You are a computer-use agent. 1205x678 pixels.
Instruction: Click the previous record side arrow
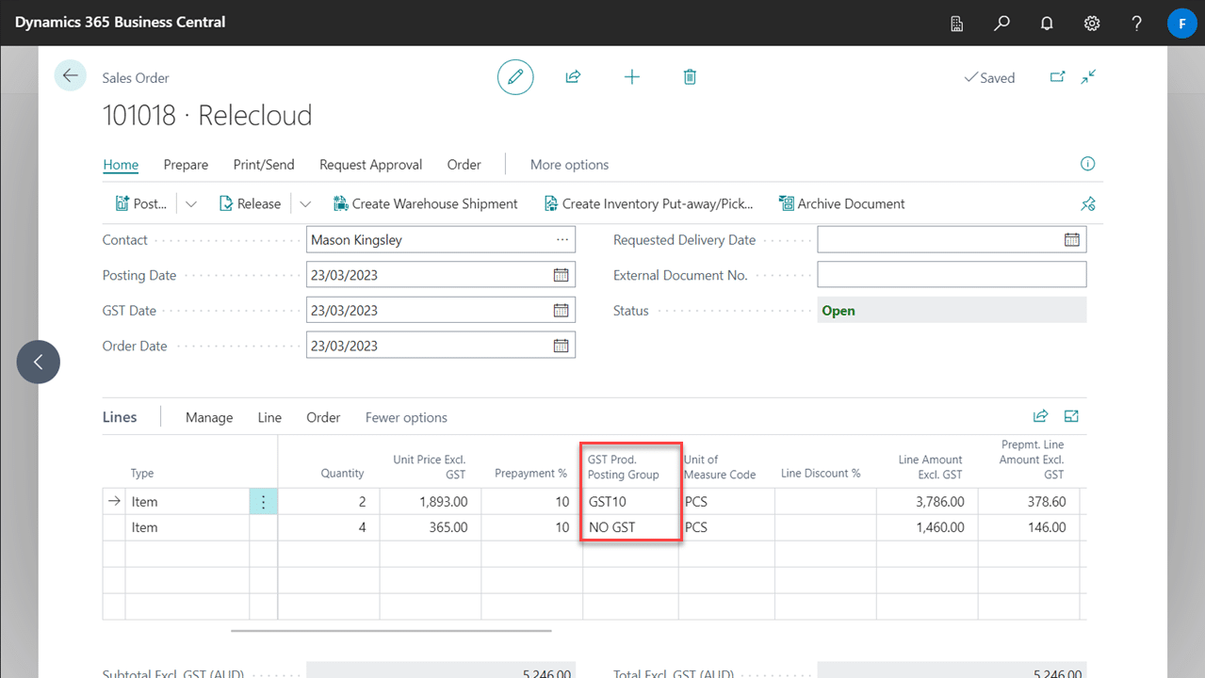coord(38,362)
